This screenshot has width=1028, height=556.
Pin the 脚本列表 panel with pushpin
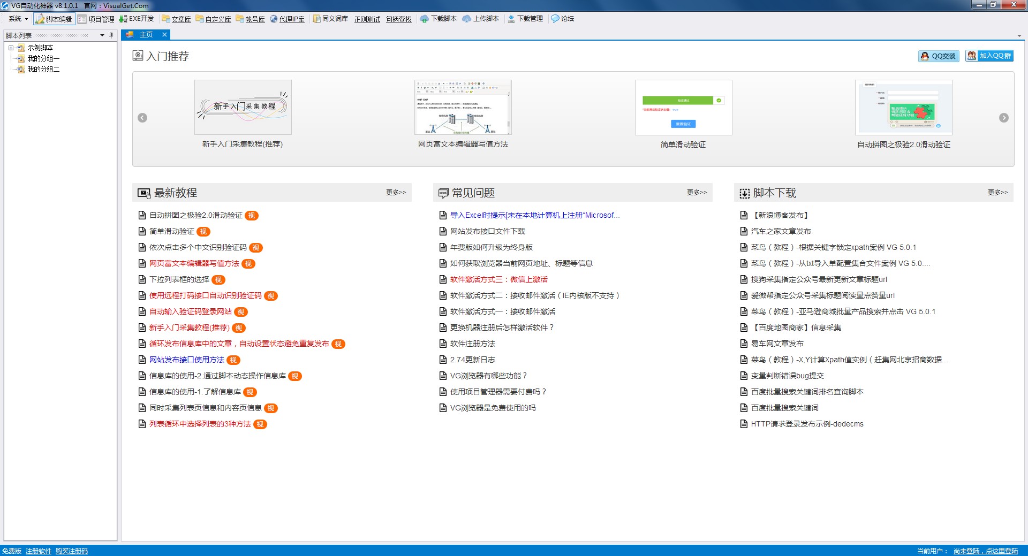coord(111,35)
